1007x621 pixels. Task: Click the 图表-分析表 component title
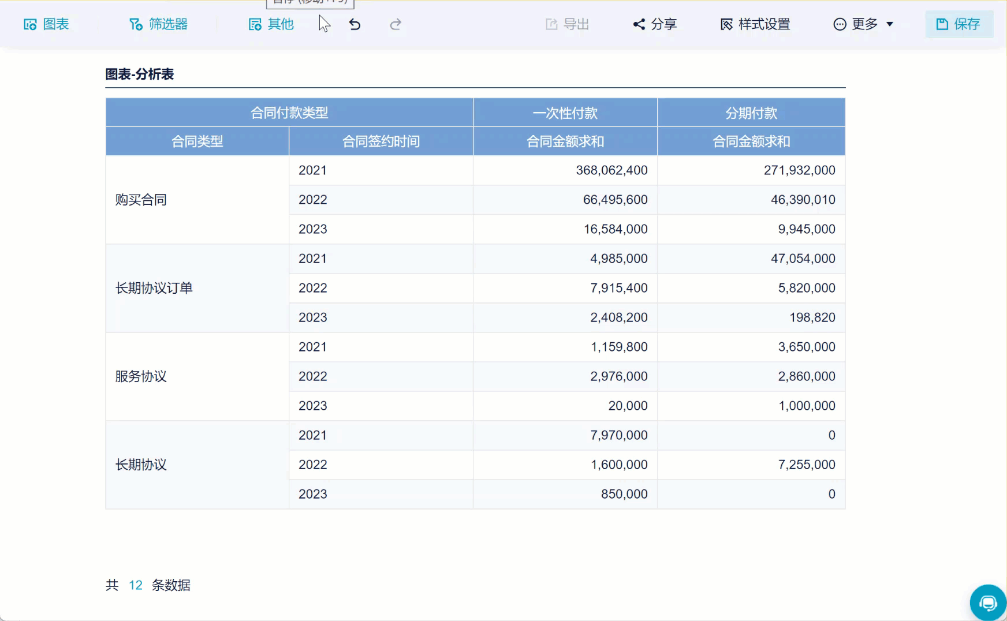pyautogui.click(x=139, y=74)
